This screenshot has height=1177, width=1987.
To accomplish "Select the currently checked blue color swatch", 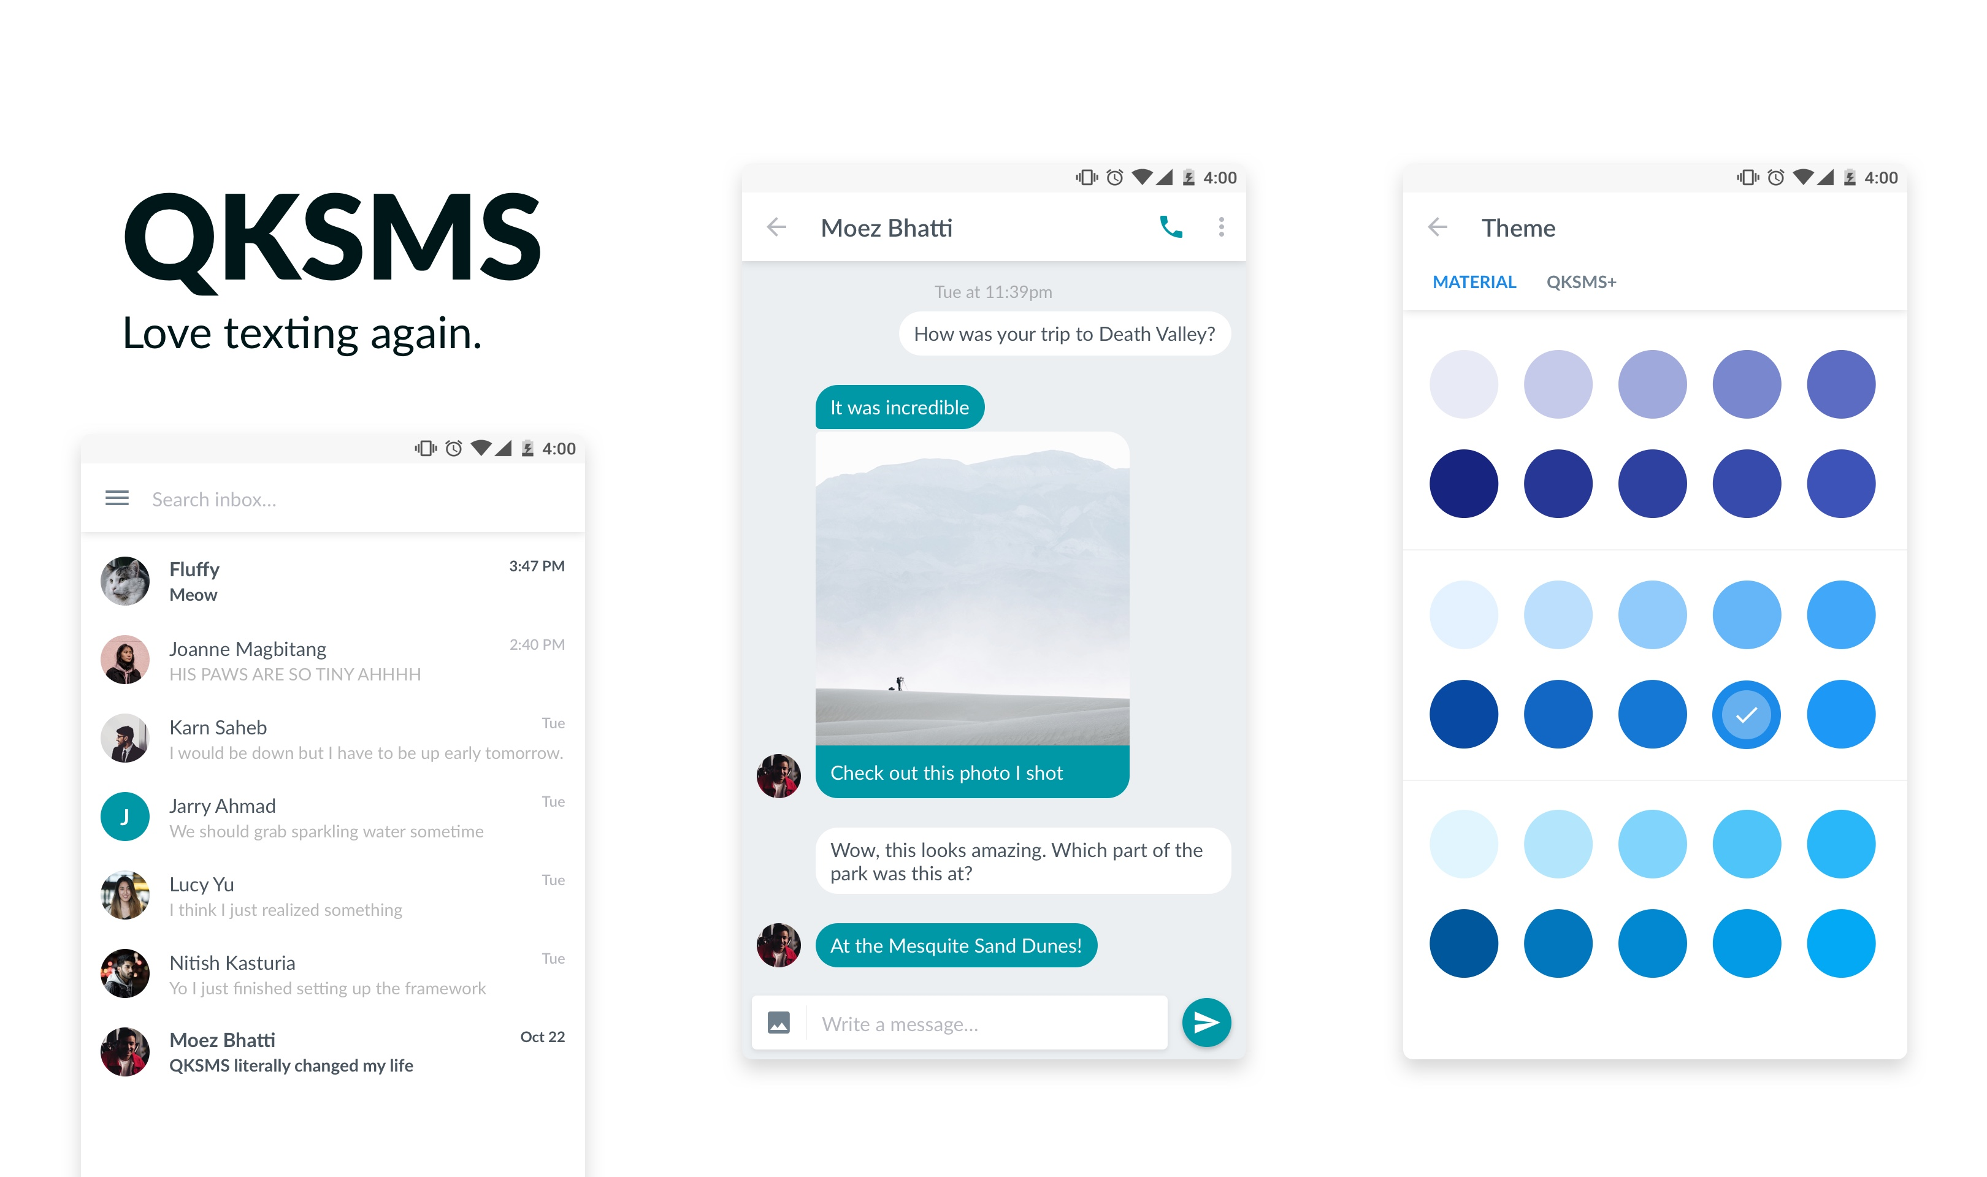I will 1746,715.
